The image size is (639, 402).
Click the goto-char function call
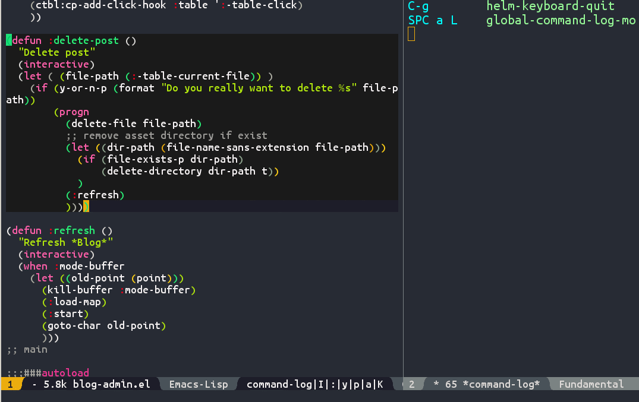74,326
